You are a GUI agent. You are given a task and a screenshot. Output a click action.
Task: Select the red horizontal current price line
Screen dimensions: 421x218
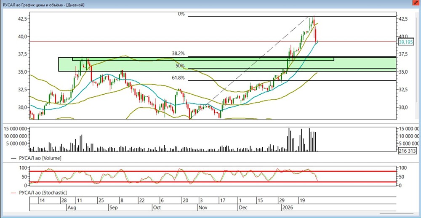pyautogui.click(x=213, y=41)
